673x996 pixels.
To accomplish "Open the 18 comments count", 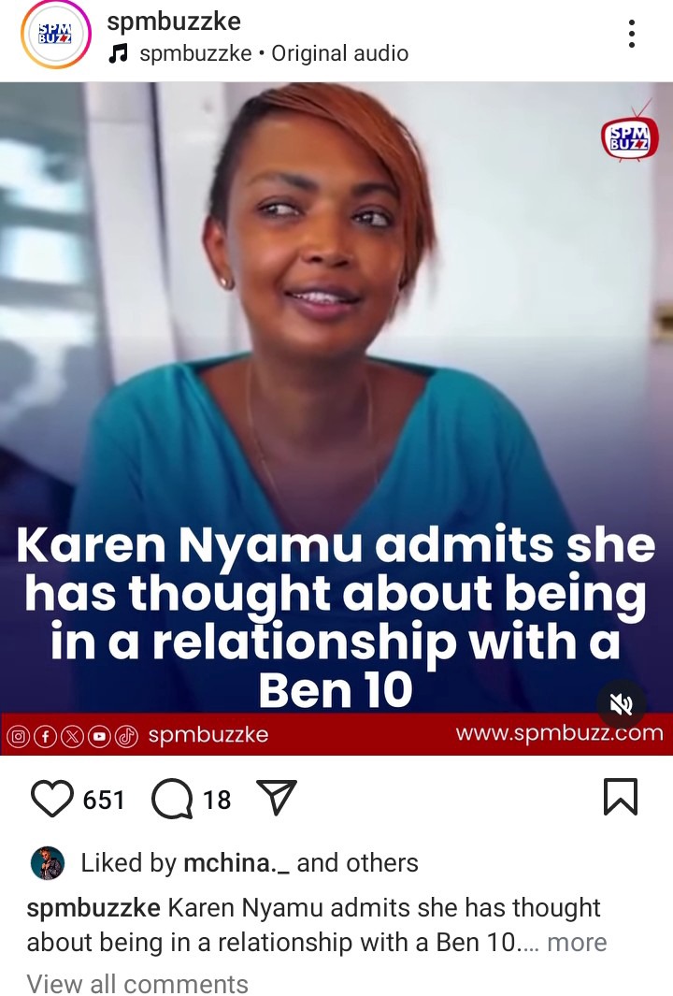I will click(x=217, y=800).
